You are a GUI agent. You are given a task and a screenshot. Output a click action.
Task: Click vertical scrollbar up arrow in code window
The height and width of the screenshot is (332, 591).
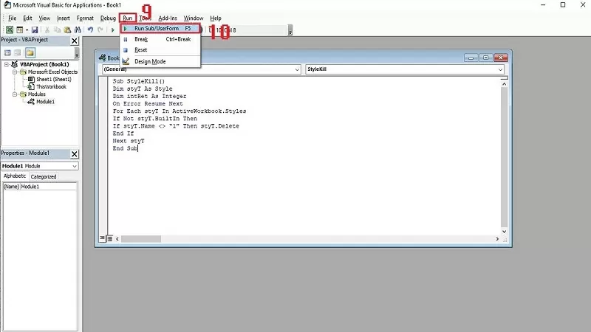[504, 84]
